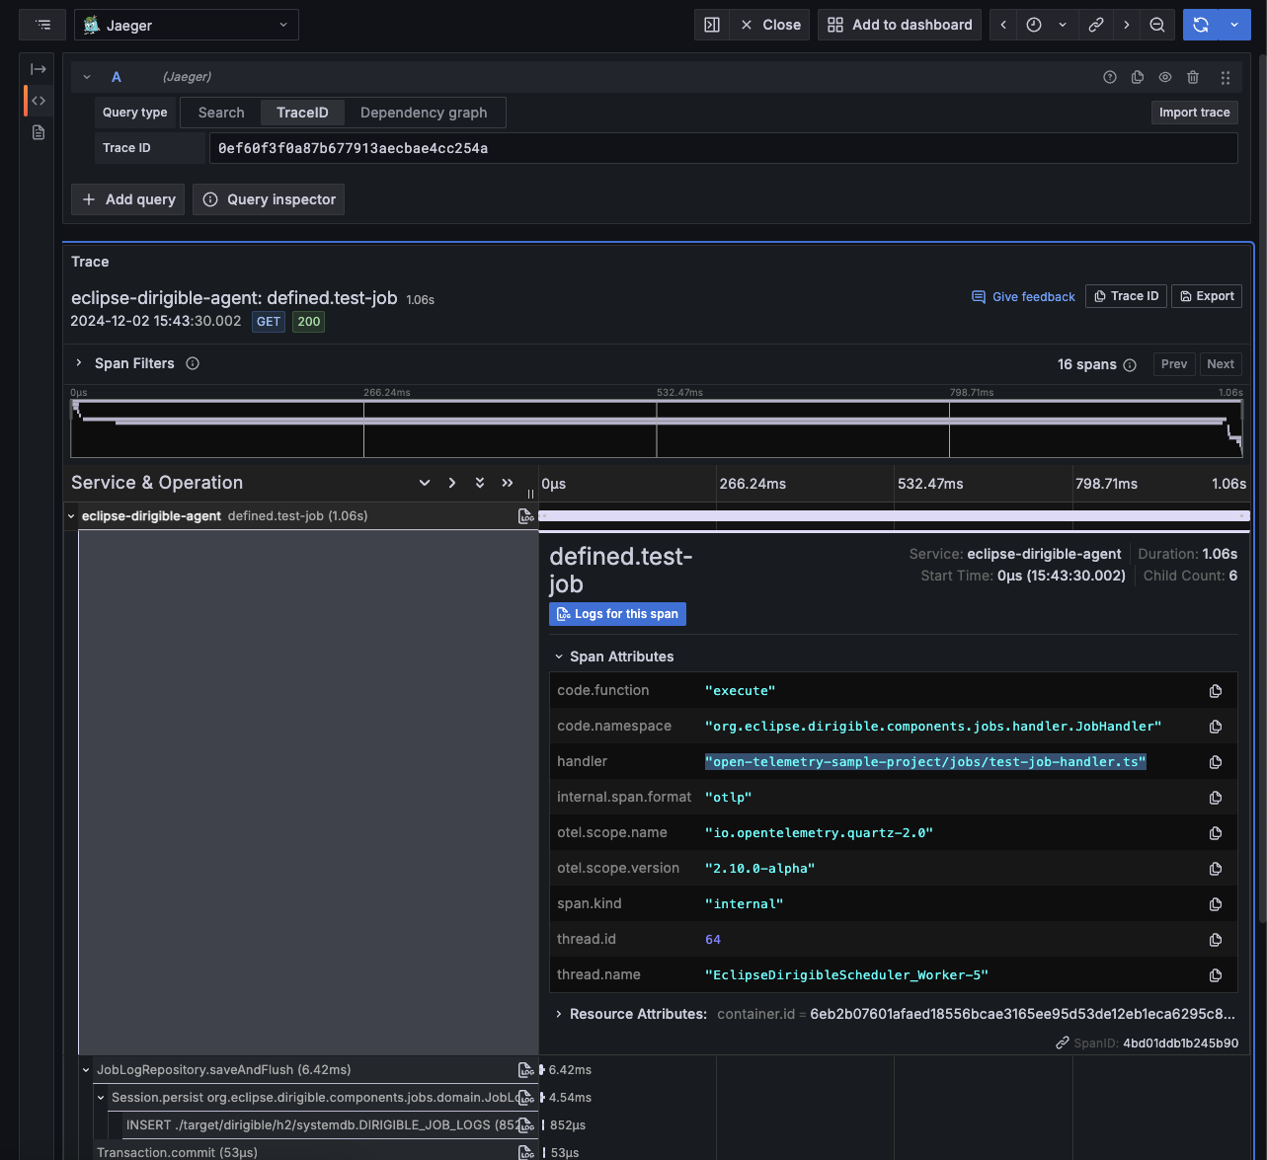This screenshot has height=1160, width=1267.
Task: Go to Next span match
Action: (1221, 364)
